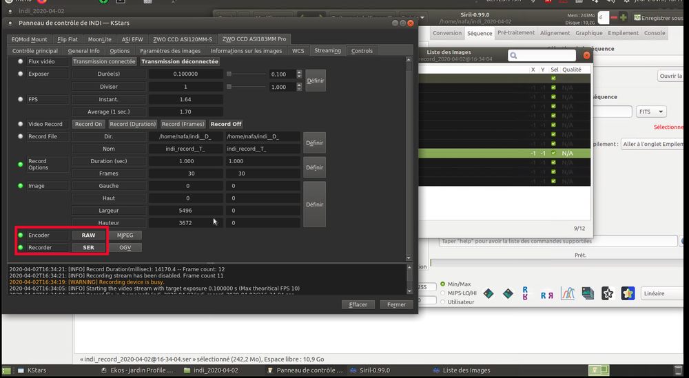The height and width of the screenshot is (378, 689).
Task: Click Définir next to Exposer duration
Action: [x=315, y=81]
